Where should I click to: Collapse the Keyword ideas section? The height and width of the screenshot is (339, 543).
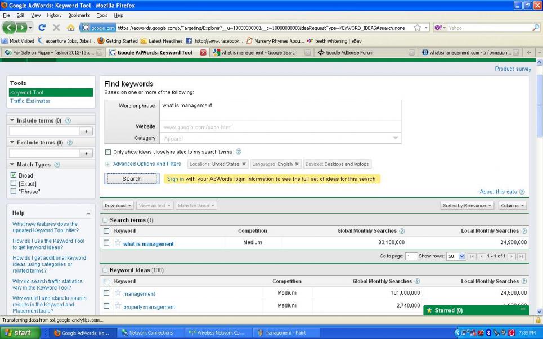click(x=105, y=270)
